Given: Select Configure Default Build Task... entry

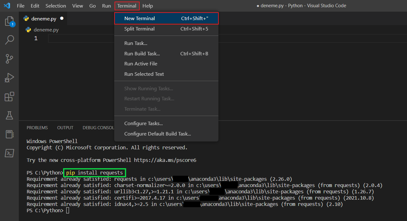Looking at the screenshot, I should [158, 134].
